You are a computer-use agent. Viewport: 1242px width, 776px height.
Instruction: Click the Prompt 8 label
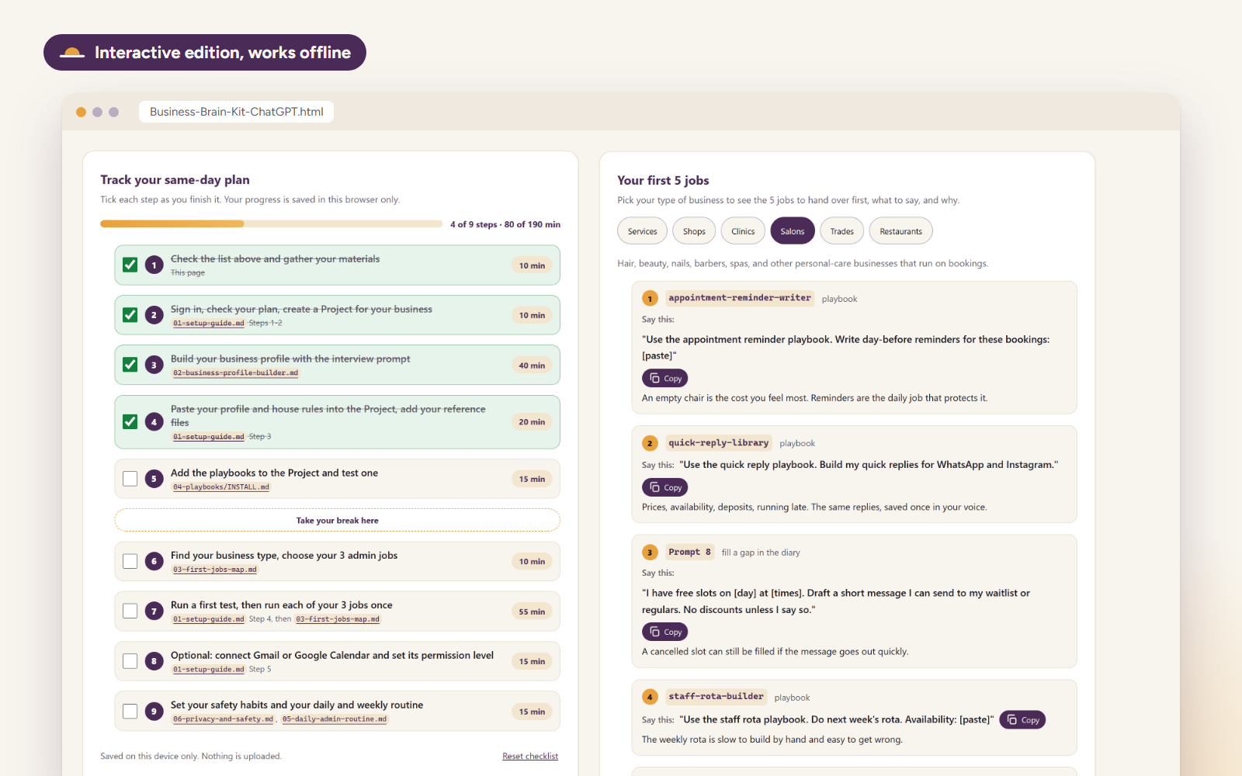coord(689,553)
